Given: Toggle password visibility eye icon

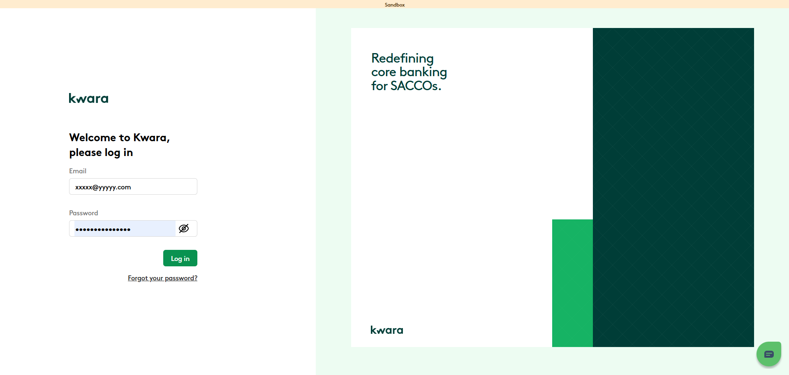Looking at the screenshot, I should [x=184, y=228].
